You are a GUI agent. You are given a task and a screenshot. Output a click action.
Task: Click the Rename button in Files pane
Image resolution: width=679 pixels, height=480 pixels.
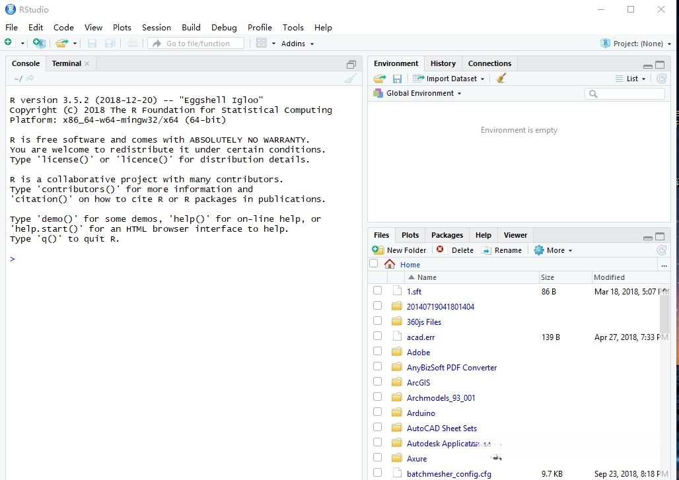point(502,250)
